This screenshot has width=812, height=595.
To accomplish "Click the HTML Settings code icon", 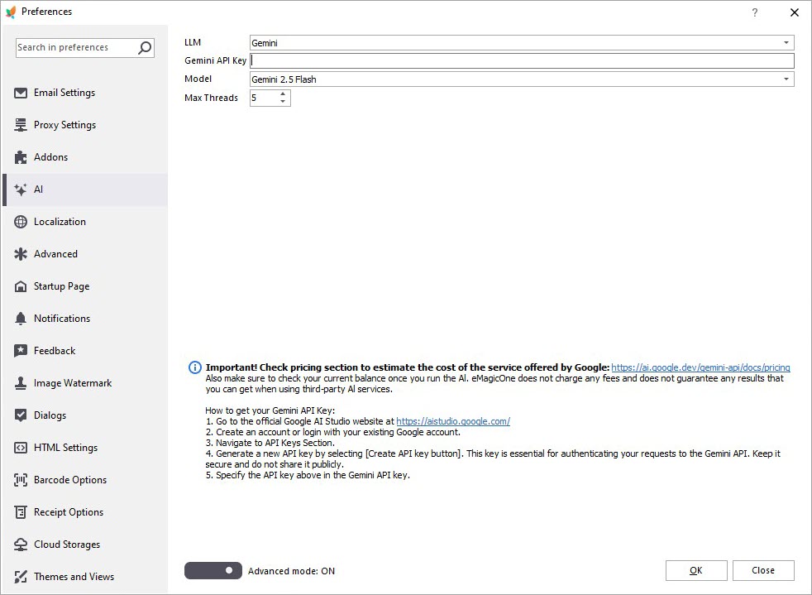I will coord(21,448).
